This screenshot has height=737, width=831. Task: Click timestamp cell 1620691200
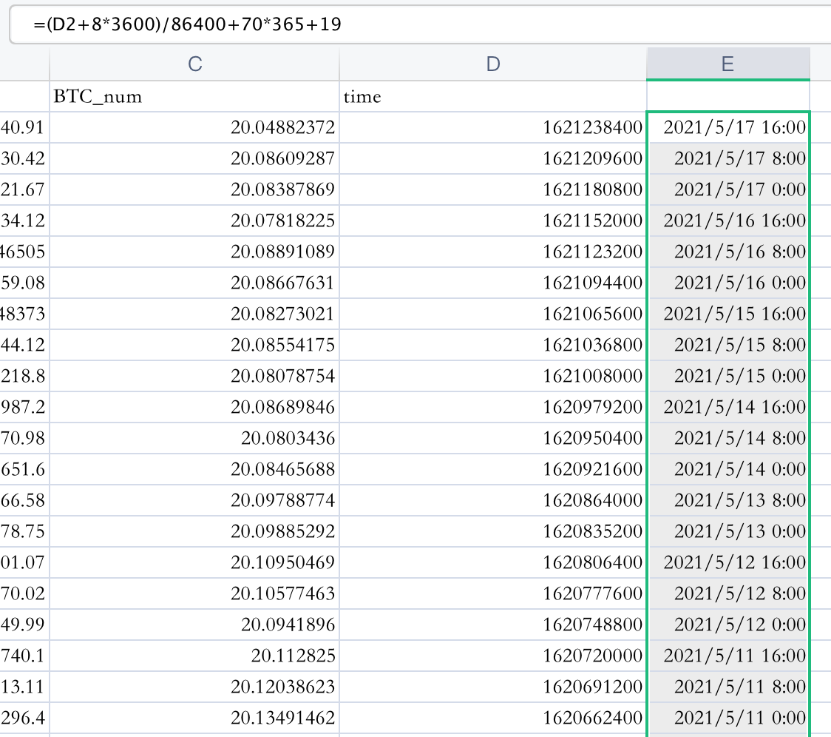pyautogui.click(x=493, y=687)
